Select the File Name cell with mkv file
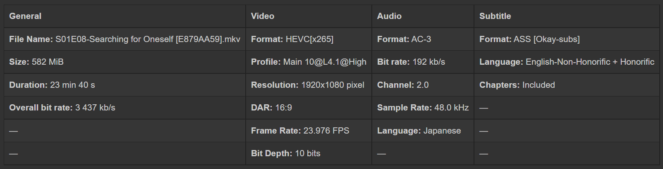 [124, 39]
